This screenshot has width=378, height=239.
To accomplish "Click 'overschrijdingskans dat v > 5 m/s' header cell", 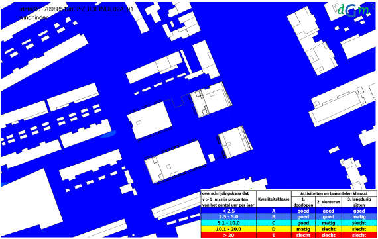I will pyautogui.click(x=229, y=199).
